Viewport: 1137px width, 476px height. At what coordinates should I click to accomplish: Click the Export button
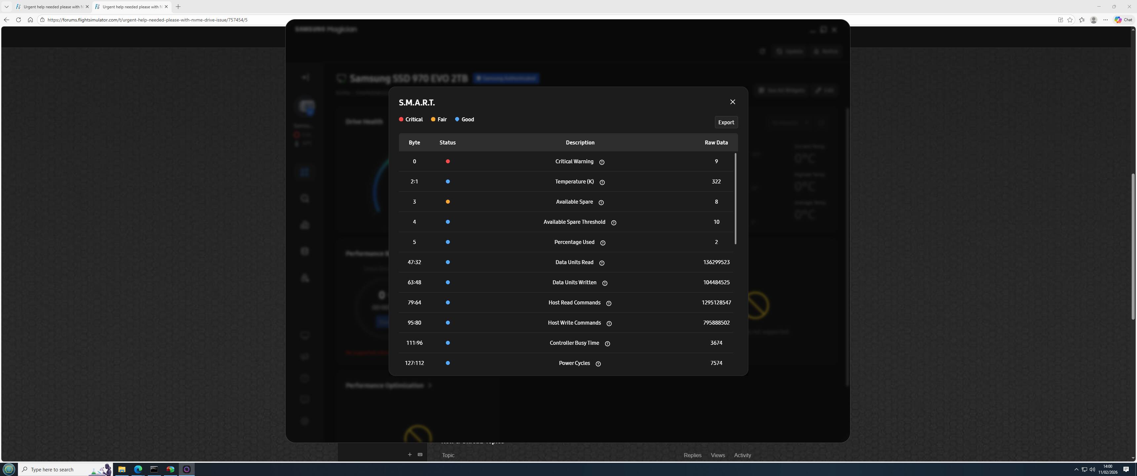(726, 122)
